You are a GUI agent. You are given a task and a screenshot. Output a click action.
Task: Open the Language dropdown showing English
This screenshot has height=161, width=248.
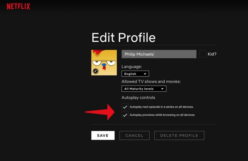pyautogui.click(x=135, y=74)
